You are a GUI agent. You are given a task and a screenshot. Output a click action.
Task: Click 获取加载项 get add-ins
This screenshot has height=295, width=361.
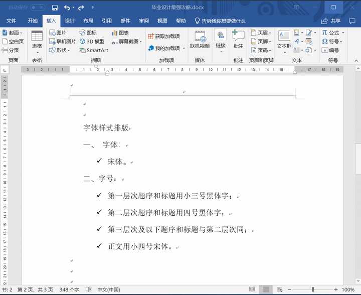[164, 36]
